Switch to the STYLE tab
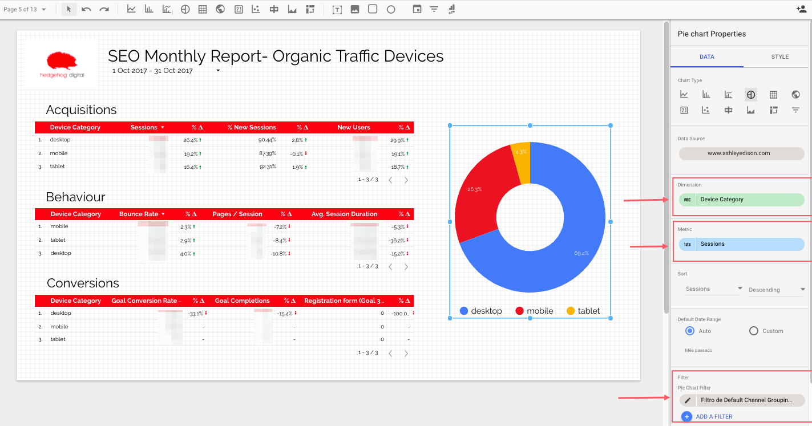This screenshot has width=812, height=426. tap(779, 57)
